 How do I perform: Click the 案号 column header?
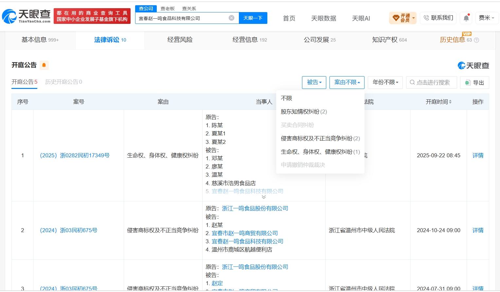coord(79,102)
